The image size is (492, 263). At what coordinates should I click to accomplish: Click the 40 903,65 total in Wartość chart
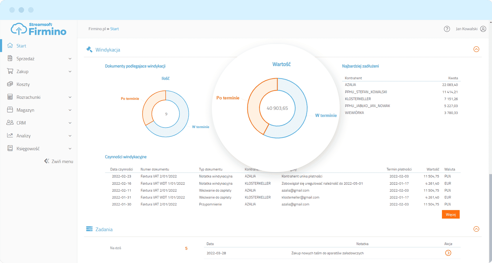(277, 108)
